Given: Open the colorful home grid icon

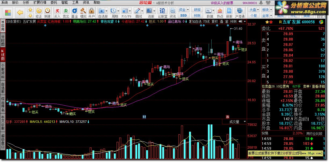Looking at the screenshot, I should 8,13.
